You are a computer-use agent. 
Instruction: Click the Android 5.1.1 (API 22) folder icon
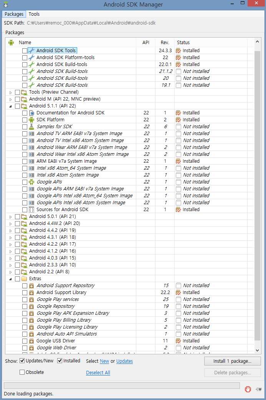click(x=24, y=106)
